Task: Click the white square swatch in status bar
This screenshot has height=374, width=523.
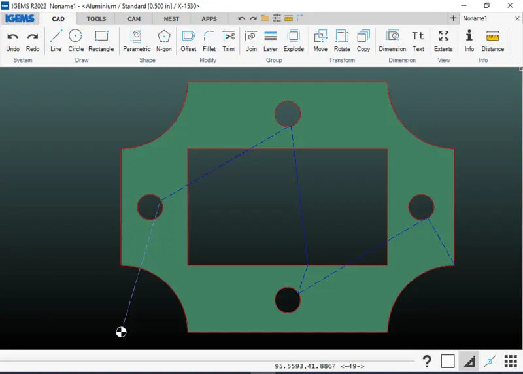Action: click(x=448, y=361)
